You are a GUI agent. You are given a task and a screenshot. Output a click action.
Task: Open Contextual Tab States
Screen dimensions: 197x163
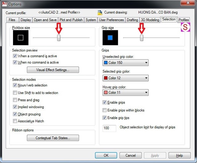coord(53,138)
